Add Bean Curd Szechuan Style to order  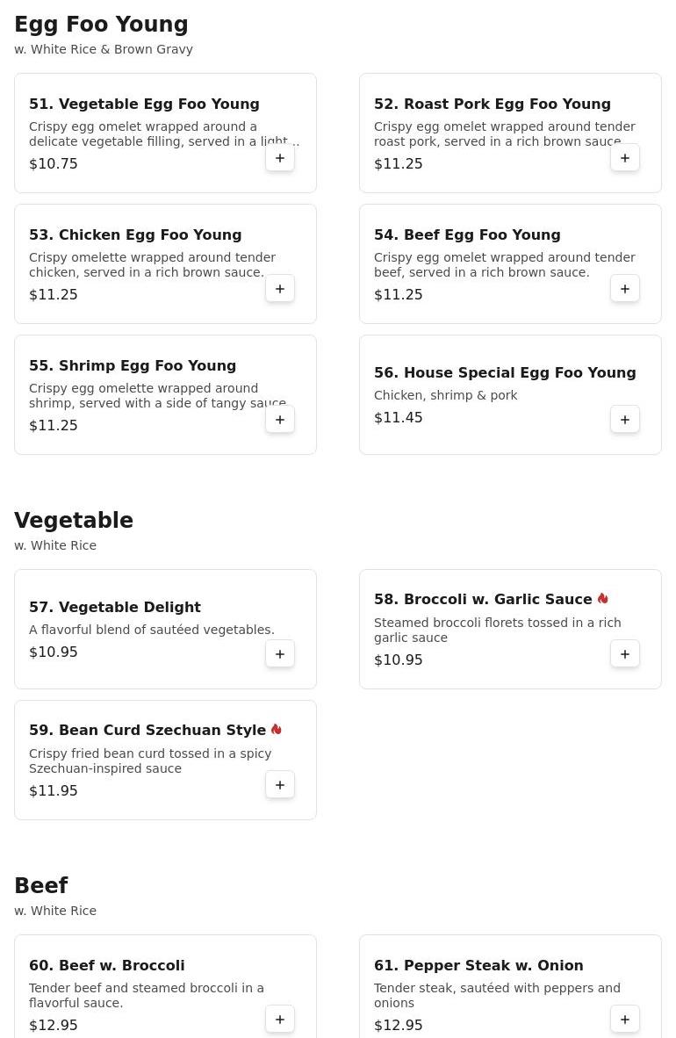(280, 785)
